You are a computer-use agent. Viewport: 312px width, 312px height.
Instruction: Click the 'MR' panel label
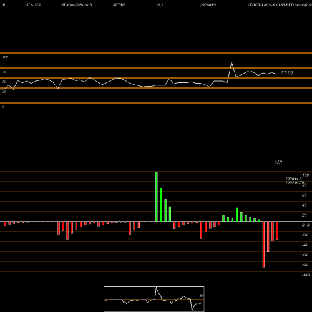(x=278, y=162)
